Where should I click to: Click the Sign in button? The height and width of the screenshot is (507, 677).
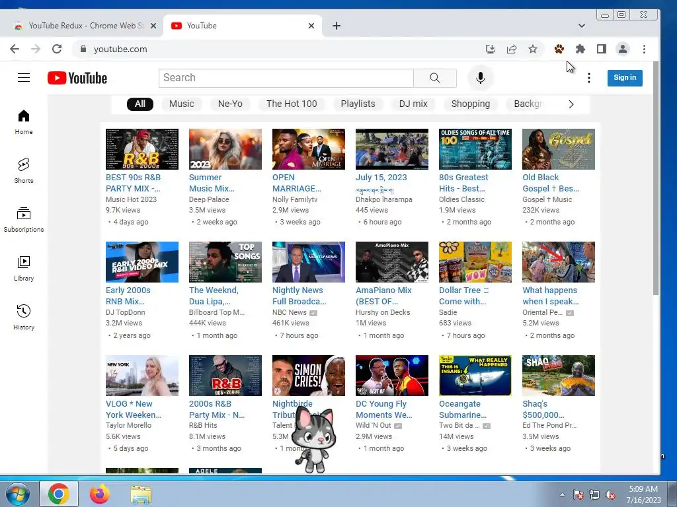(625, 78)
